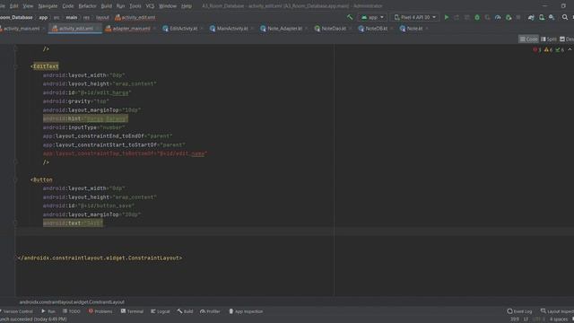
Task: Click the Attach Debugger to Android Process icon
Action: 509,17
